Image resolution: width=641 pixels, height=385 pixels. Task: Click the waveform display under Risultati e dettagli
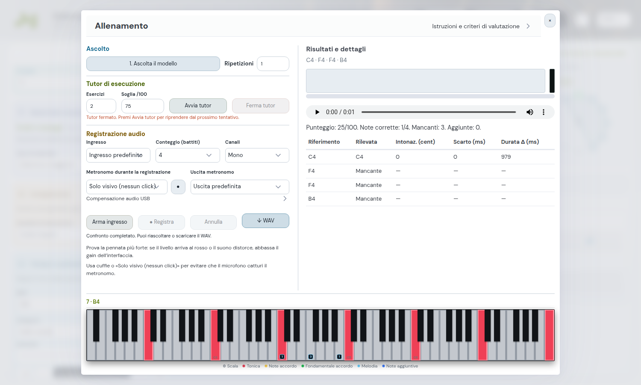pyautogui.click(x=426, y=81)
